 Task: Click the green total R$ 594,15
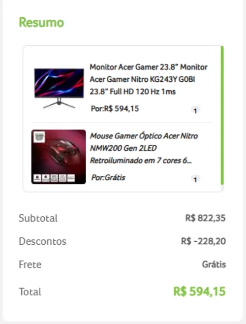(x=199, y=292)
